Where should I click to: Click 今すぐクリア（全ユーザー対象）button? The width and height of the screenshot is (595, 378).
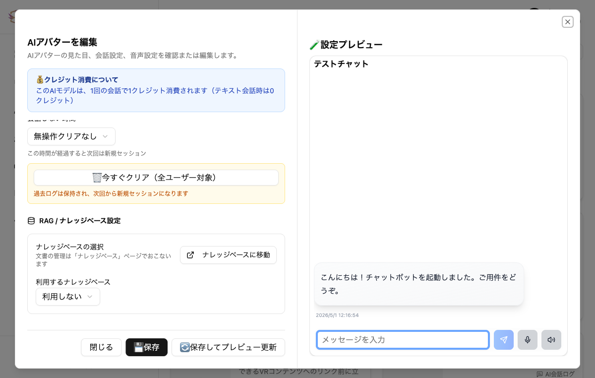click(x=156, y=178)
